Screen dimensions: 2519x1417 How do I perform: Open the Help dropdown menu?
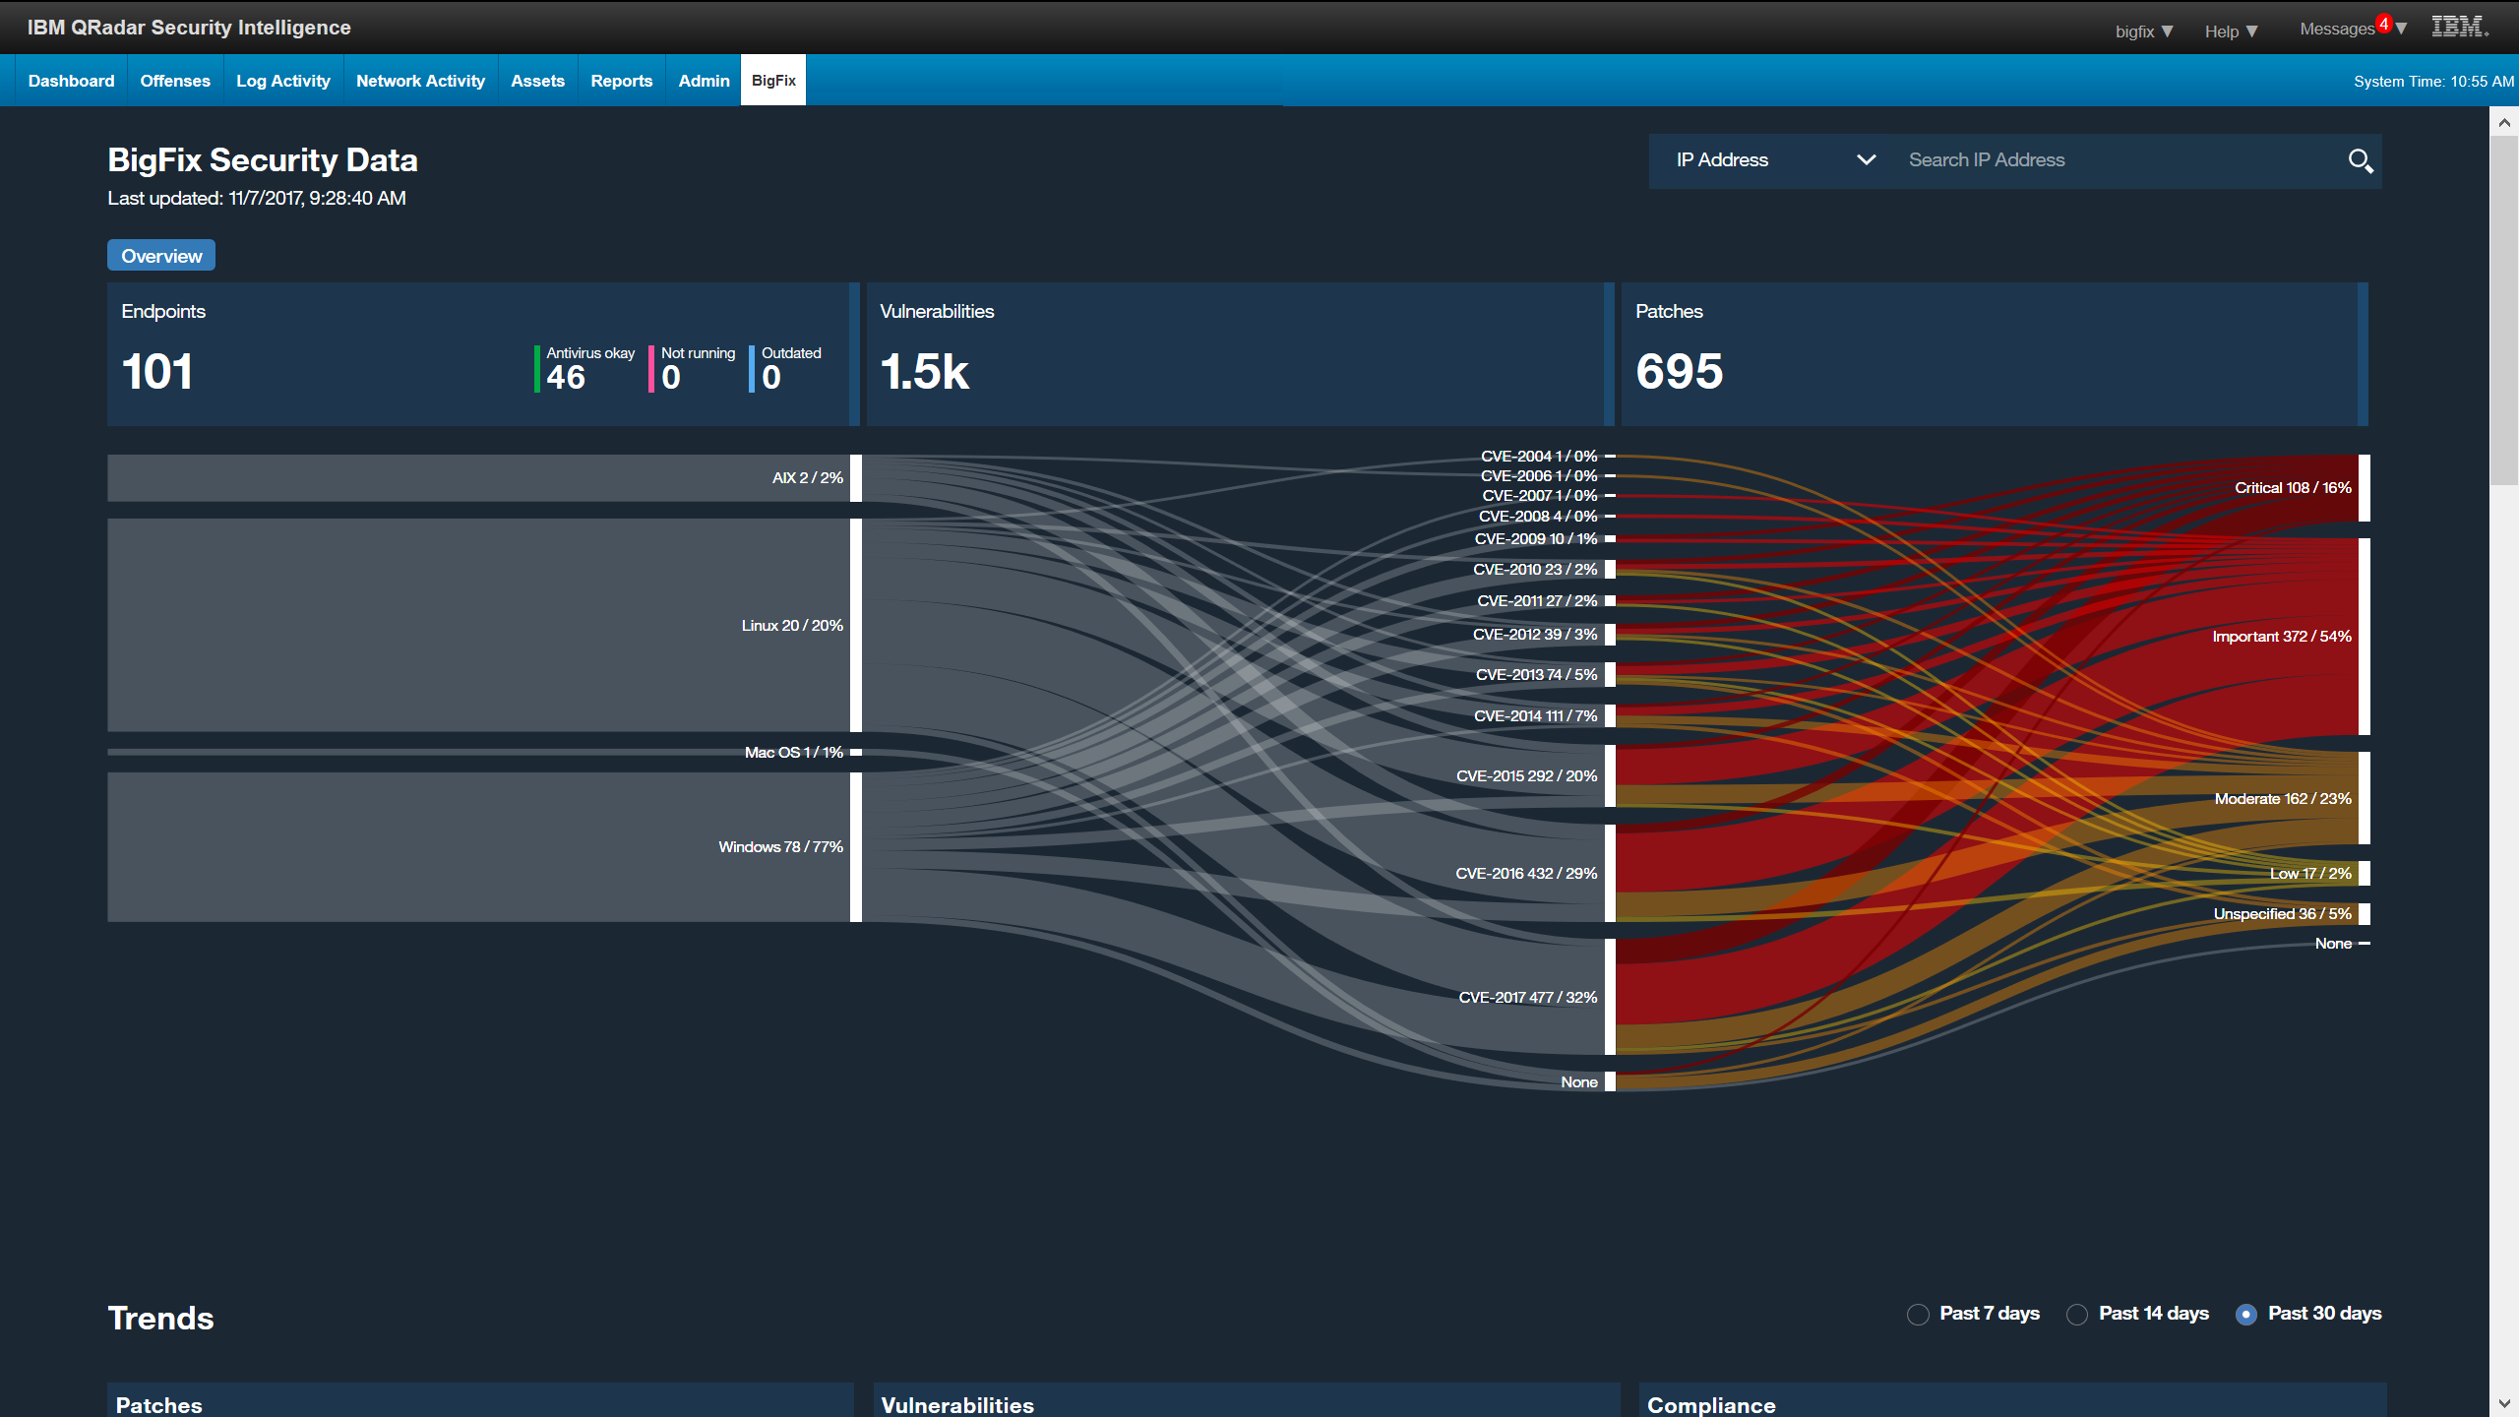click(x=2231, y=31)
